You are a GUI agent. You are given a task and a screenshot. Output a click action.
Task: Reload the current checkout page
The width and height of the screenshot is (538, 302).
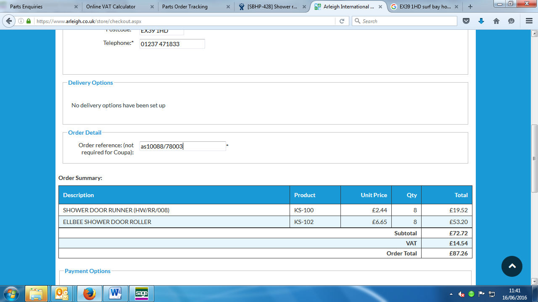point(342,21)
